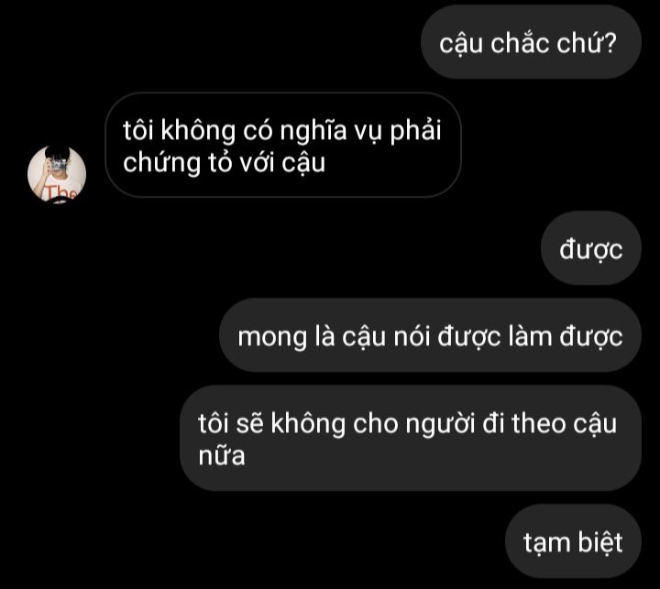The image size is (660, 589).
Task: Click the word 'mong' in the sent message
Action: [x=272, y=338]
